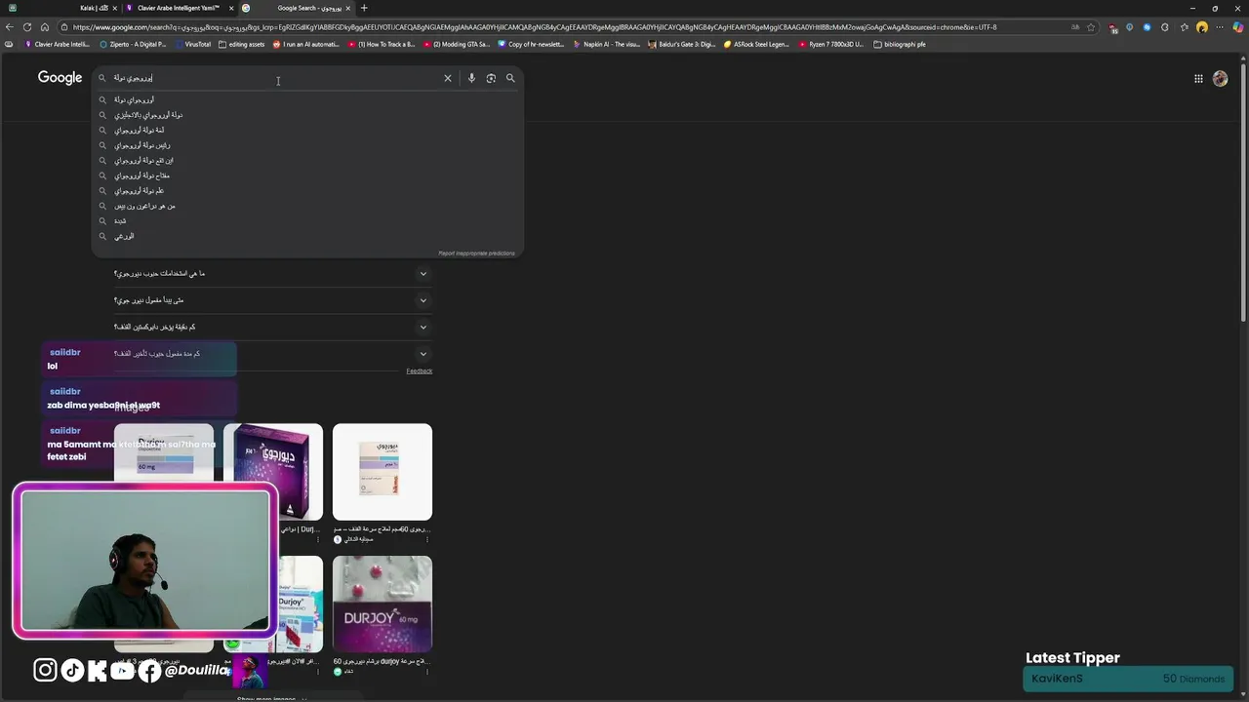Open the I run an AI automati... bookmark
The image size is (1249, 702).
pos(306,44)
